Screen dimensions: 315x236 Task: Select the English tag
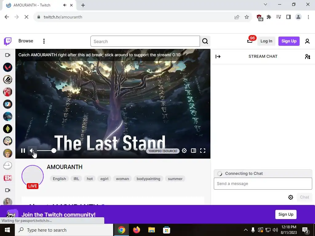(x=59, y=179)
